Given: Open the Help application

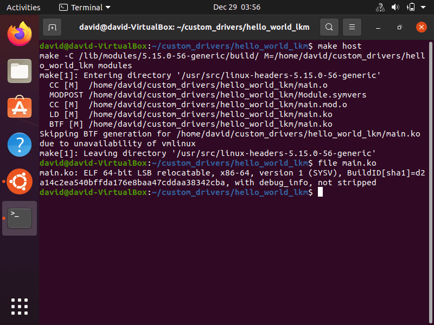Looking at the screenshot, I should point(20,144).
